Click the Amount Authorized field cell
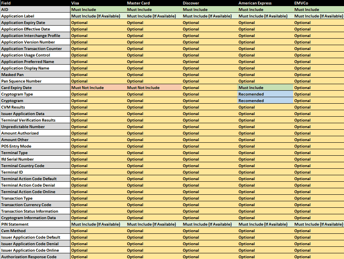This screenshot has width=344, height=259. pos(35,133)
